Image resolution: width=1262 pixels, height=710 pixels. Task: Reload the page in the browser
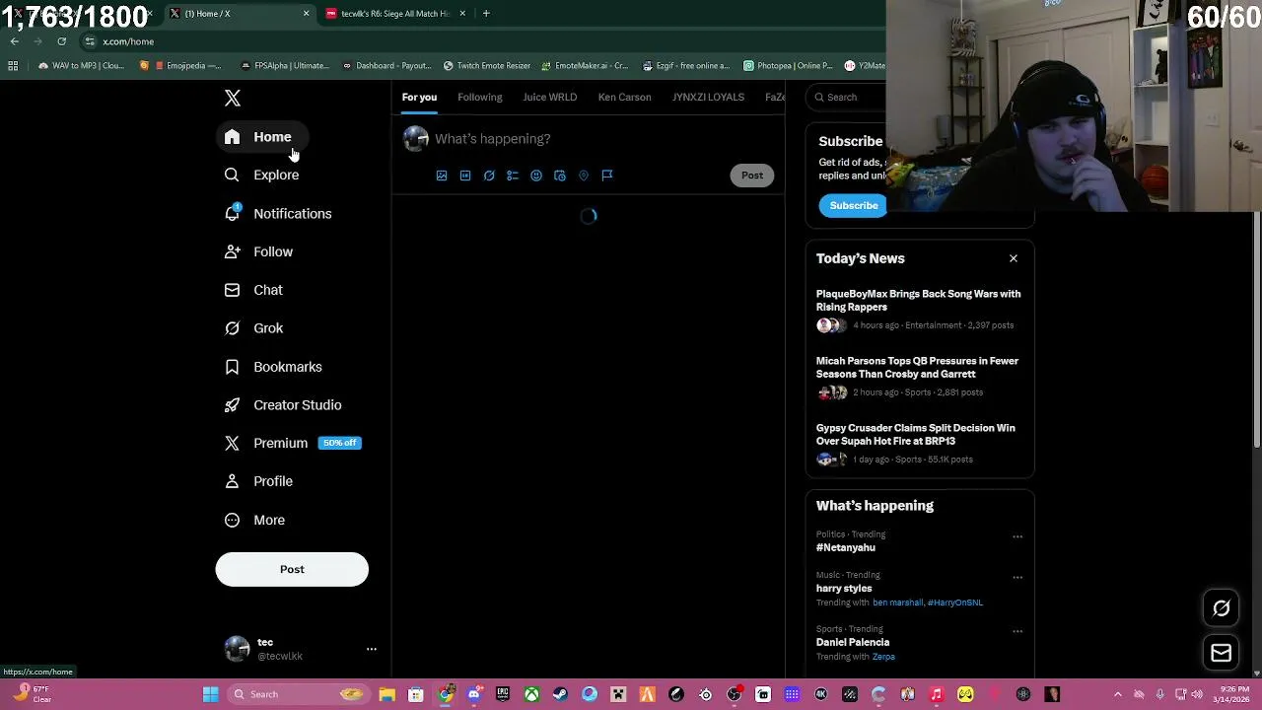[x=61, y=41]
